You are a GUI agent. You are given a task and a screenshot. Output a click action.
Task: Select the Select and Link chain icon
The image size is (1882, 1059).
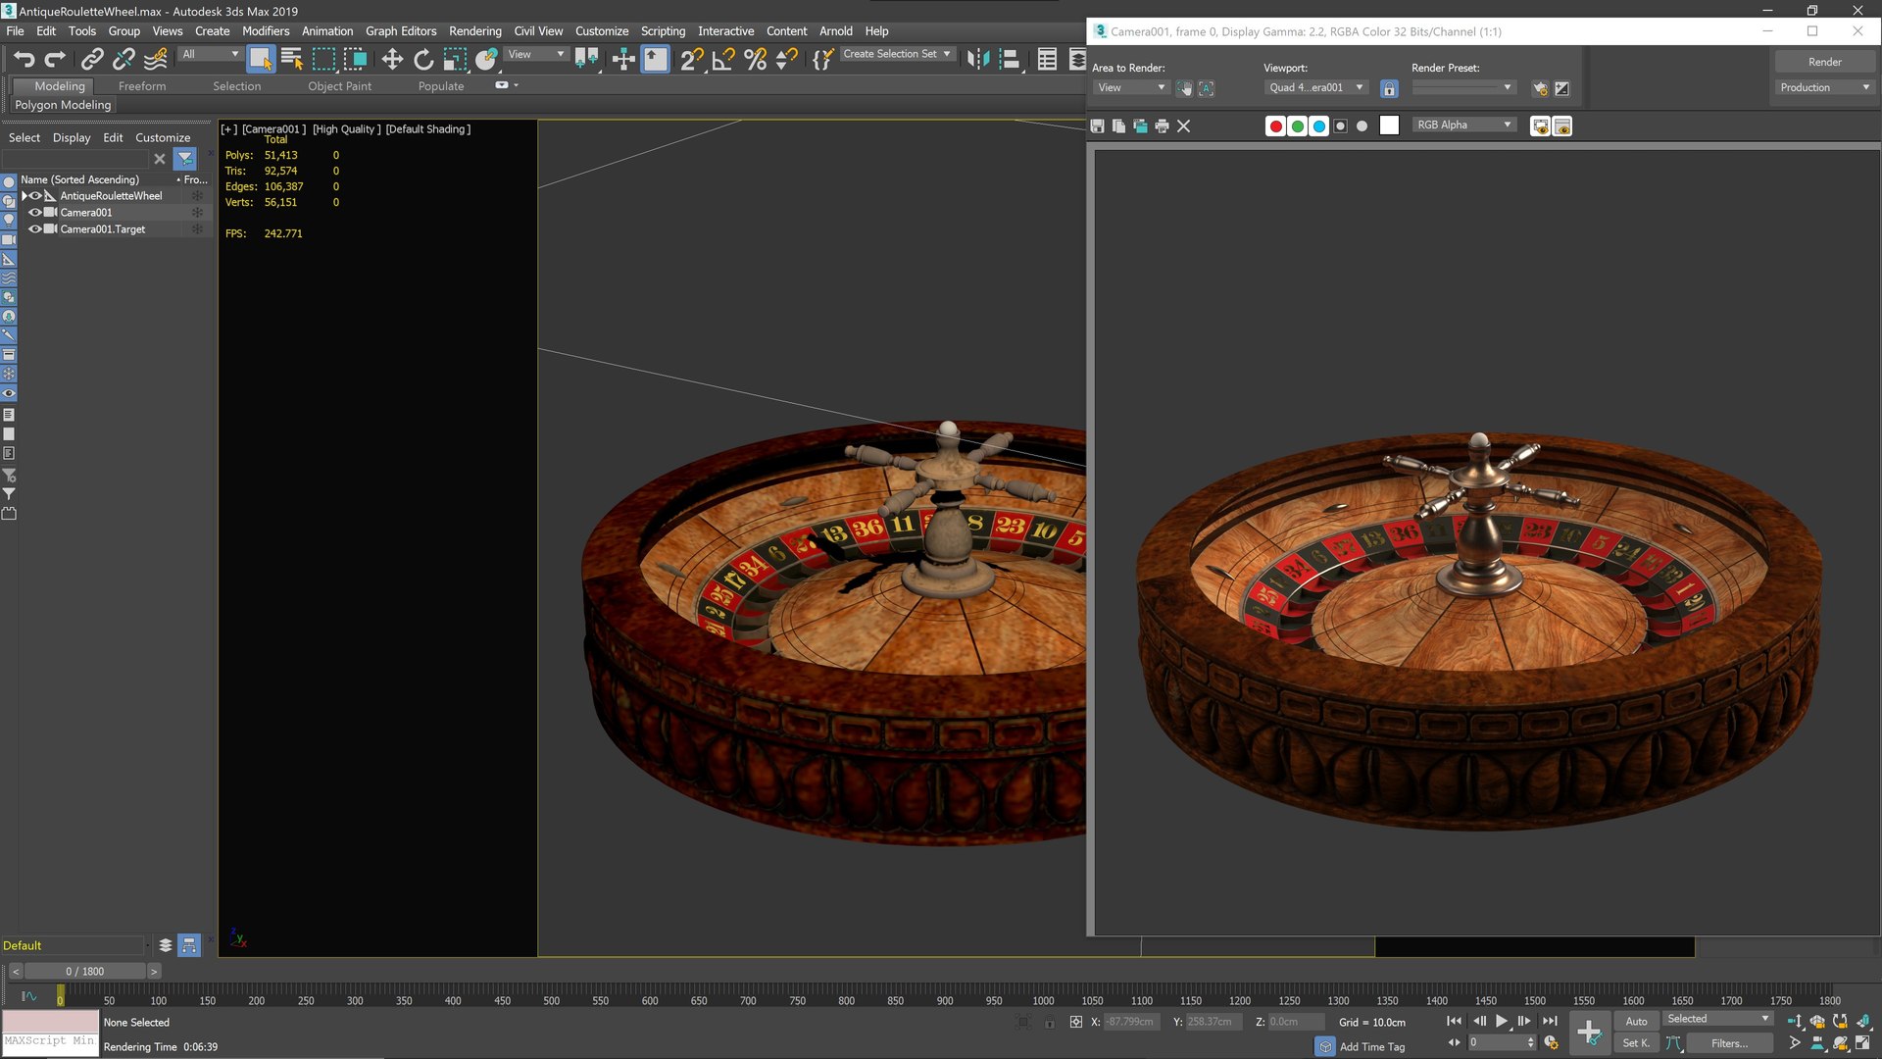(92, 60)
